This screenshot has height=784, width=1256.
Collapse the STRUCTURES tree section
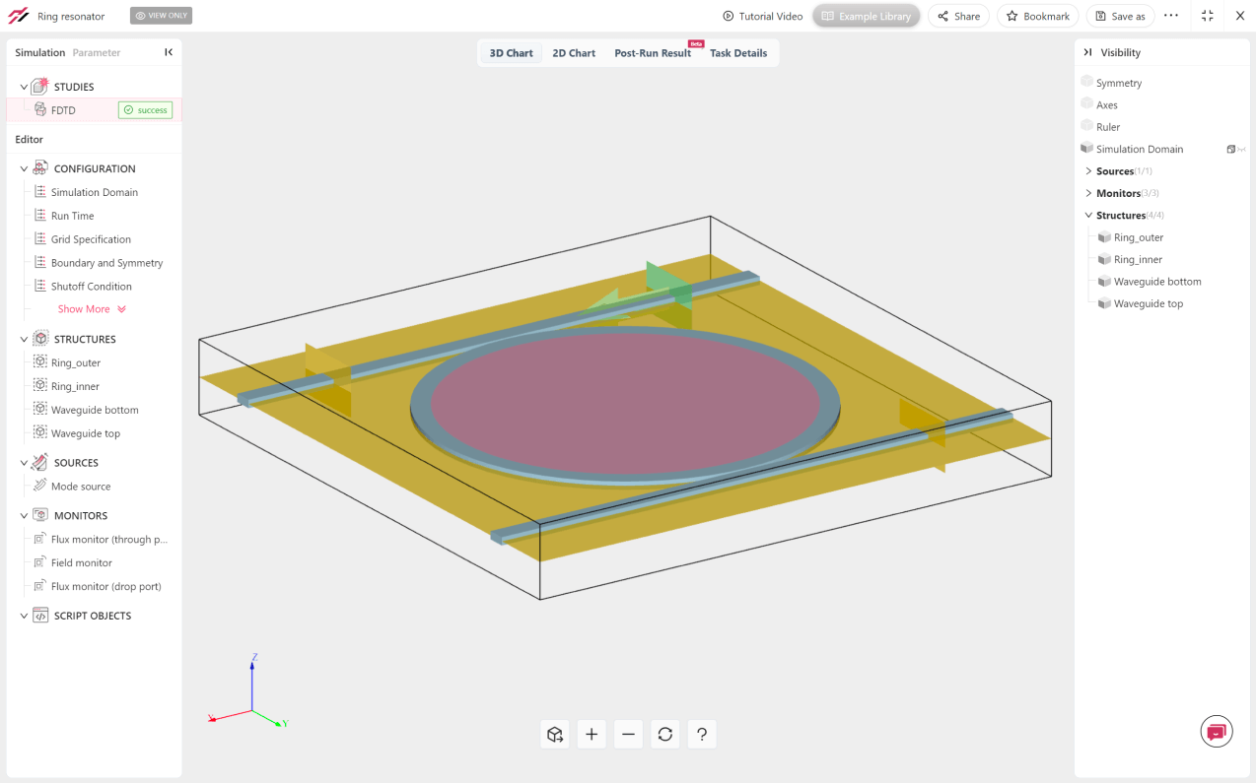25,339
